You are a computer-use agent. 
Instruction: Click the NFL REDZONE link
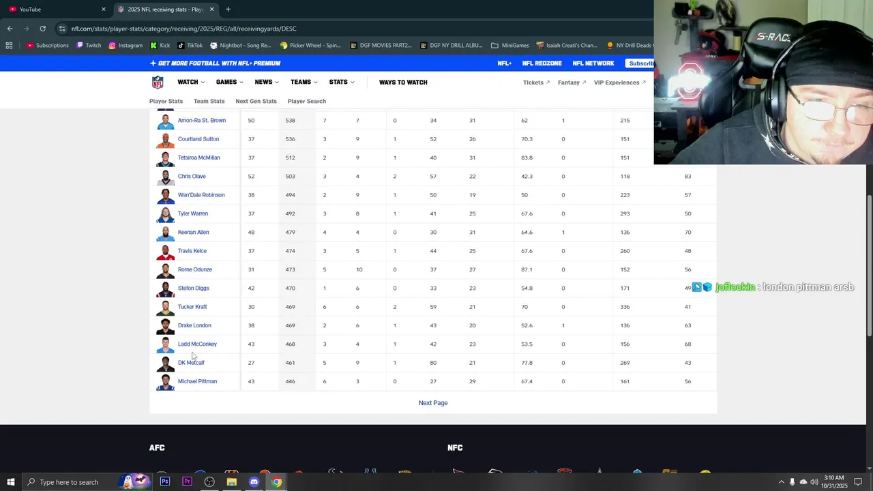pos(542,63)
